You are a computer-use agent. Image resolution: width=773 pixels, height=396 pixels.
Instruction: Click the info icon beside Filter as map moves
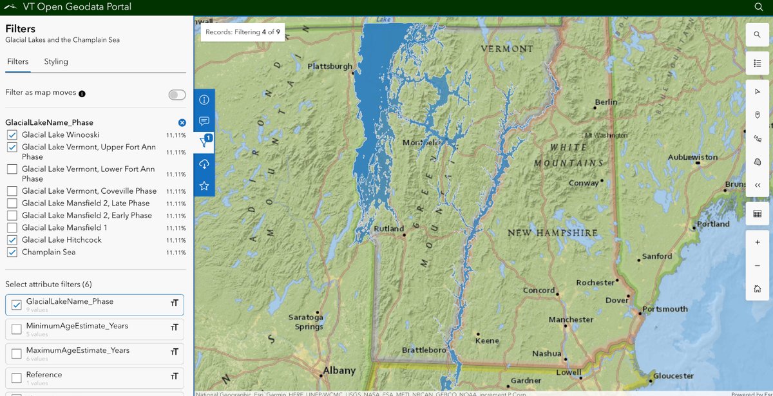pos(82,93)
